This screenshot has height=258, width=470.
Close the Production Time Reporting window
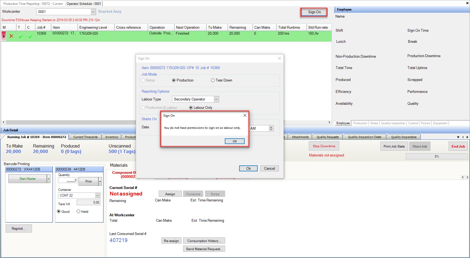point(467,4)
